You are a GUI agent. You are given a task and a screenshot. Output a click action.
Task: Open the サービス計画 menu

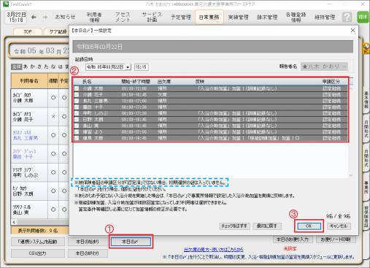click(152, 17)
